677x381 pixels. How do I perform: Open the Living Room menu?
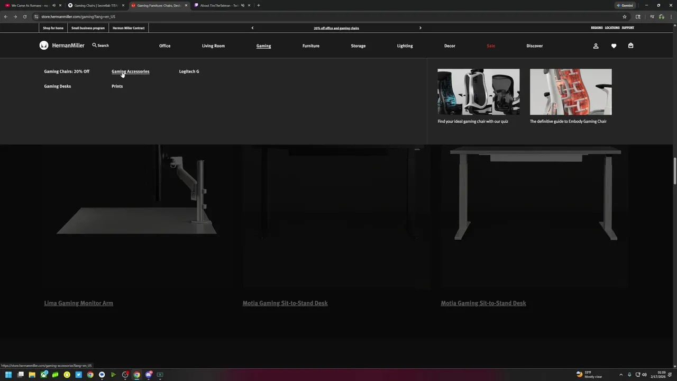click(213, 46)
